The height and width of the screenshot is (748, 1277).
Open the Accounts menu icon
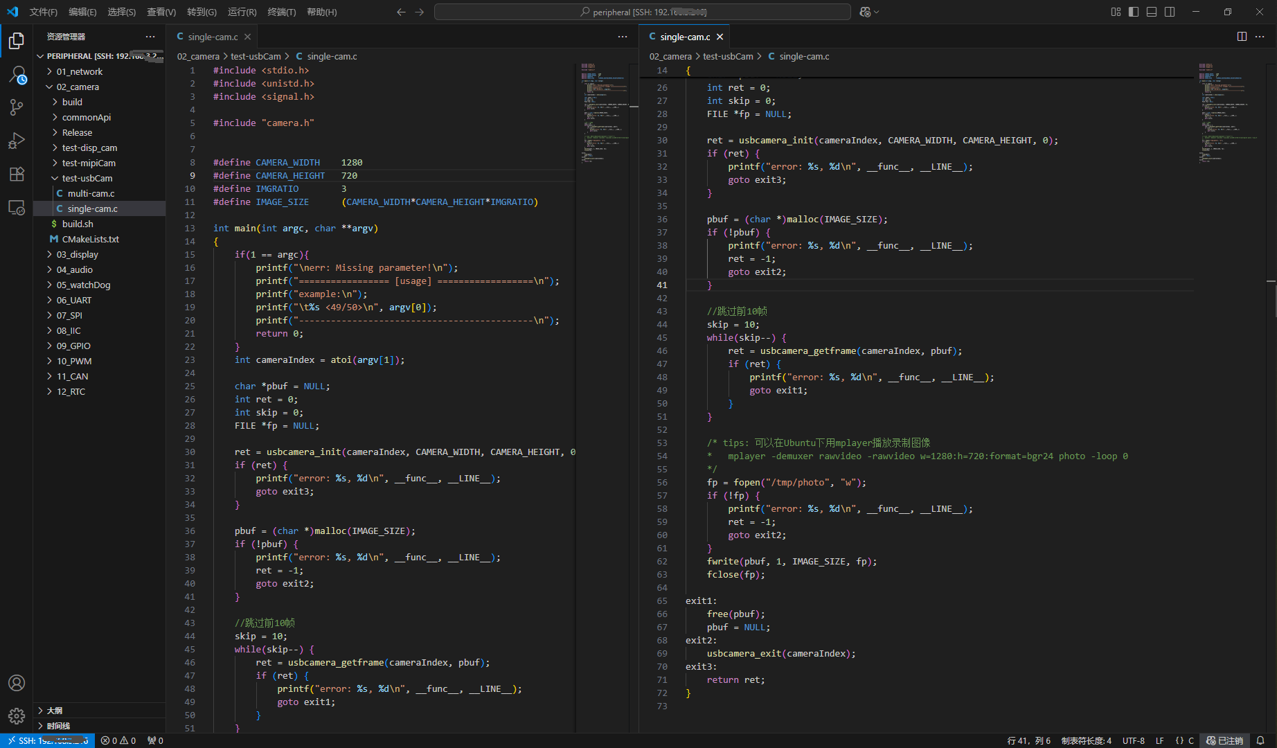coord(17,683)
